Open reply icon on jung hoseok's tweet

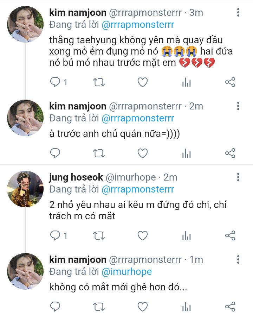56,235
